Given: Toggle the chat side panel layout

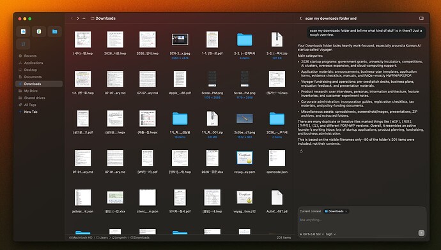Looking at the screenshot, I should pyautogui.click(x=421, y=18).
